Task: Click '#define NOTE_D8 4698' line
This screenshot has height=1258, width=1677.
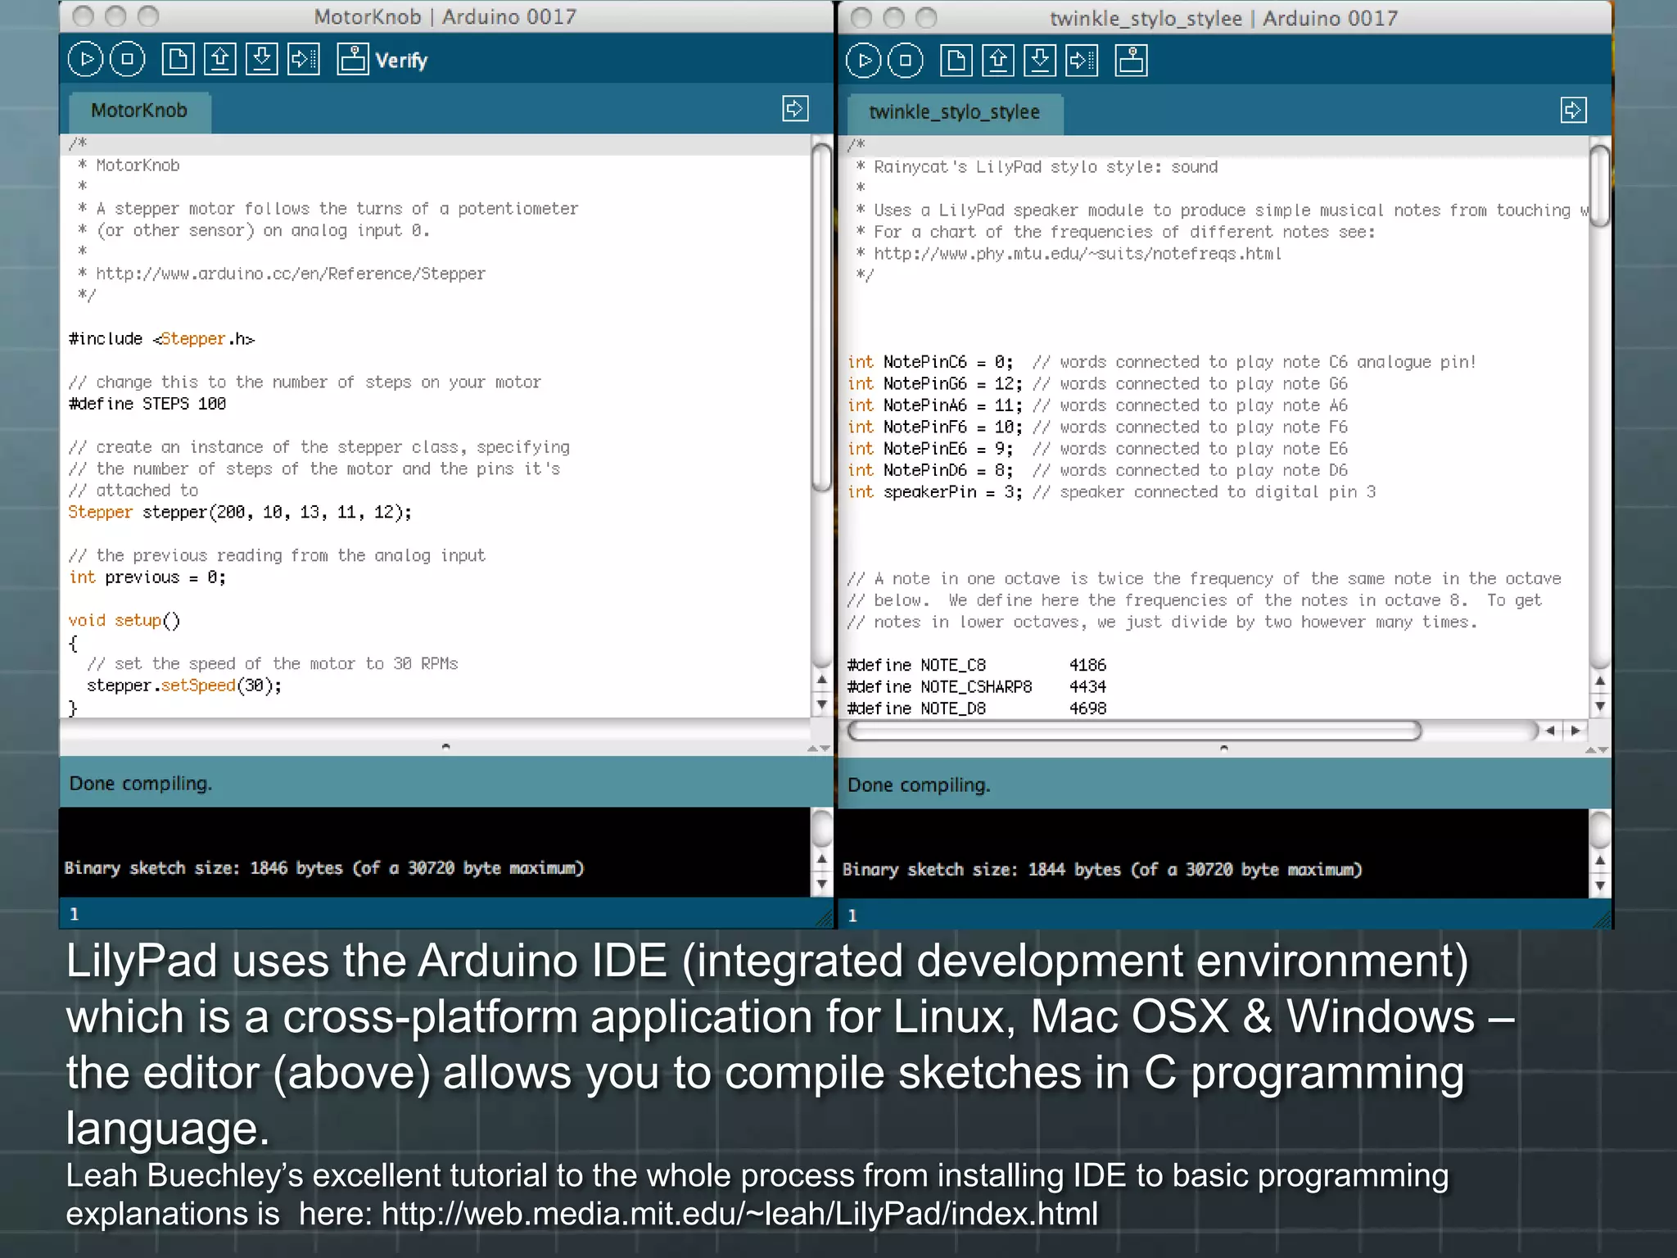Action: 976,708
